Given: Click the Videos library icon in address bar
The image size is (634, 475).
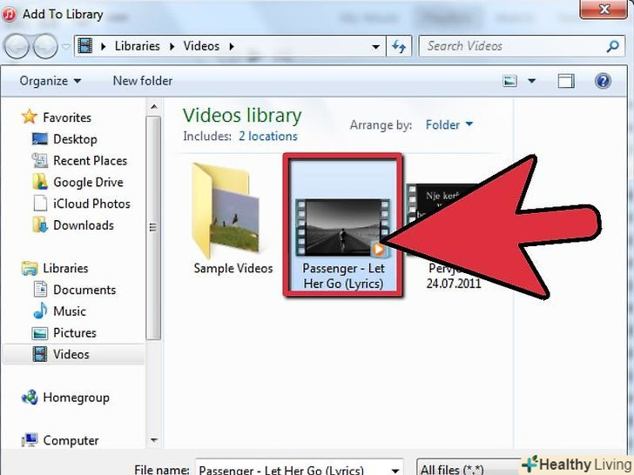Looking at the screenshot, I should click(x=85, y=46).
